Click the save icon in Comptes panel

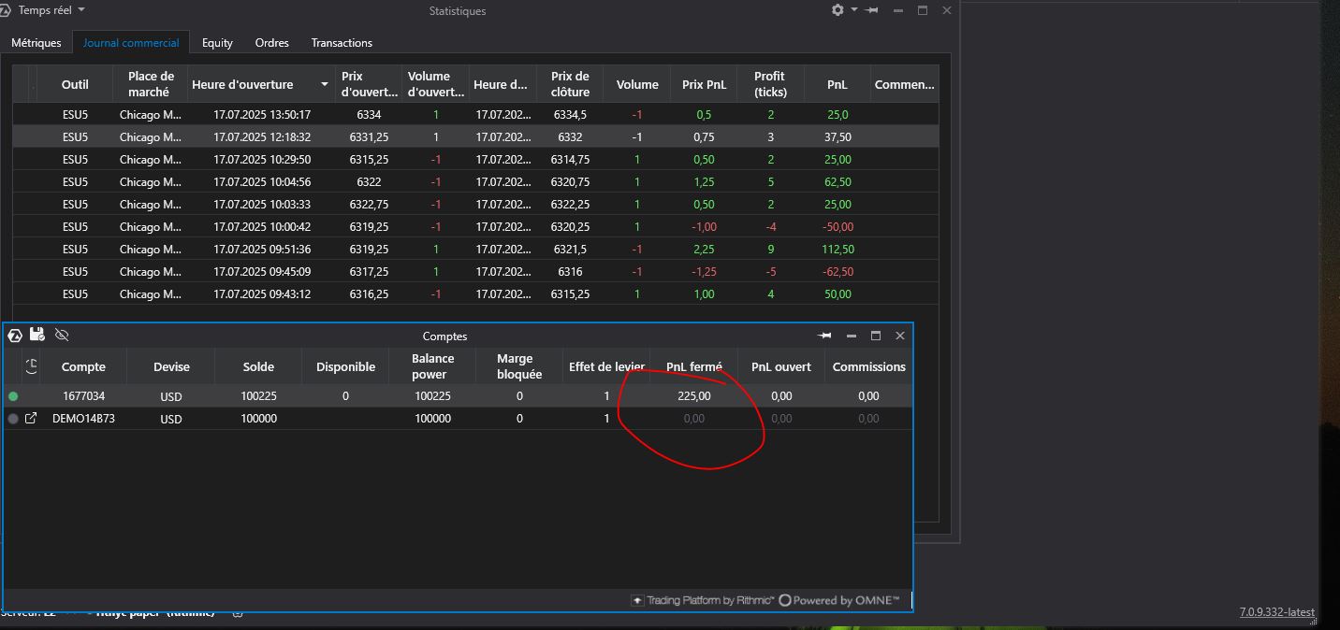(37, 335)
